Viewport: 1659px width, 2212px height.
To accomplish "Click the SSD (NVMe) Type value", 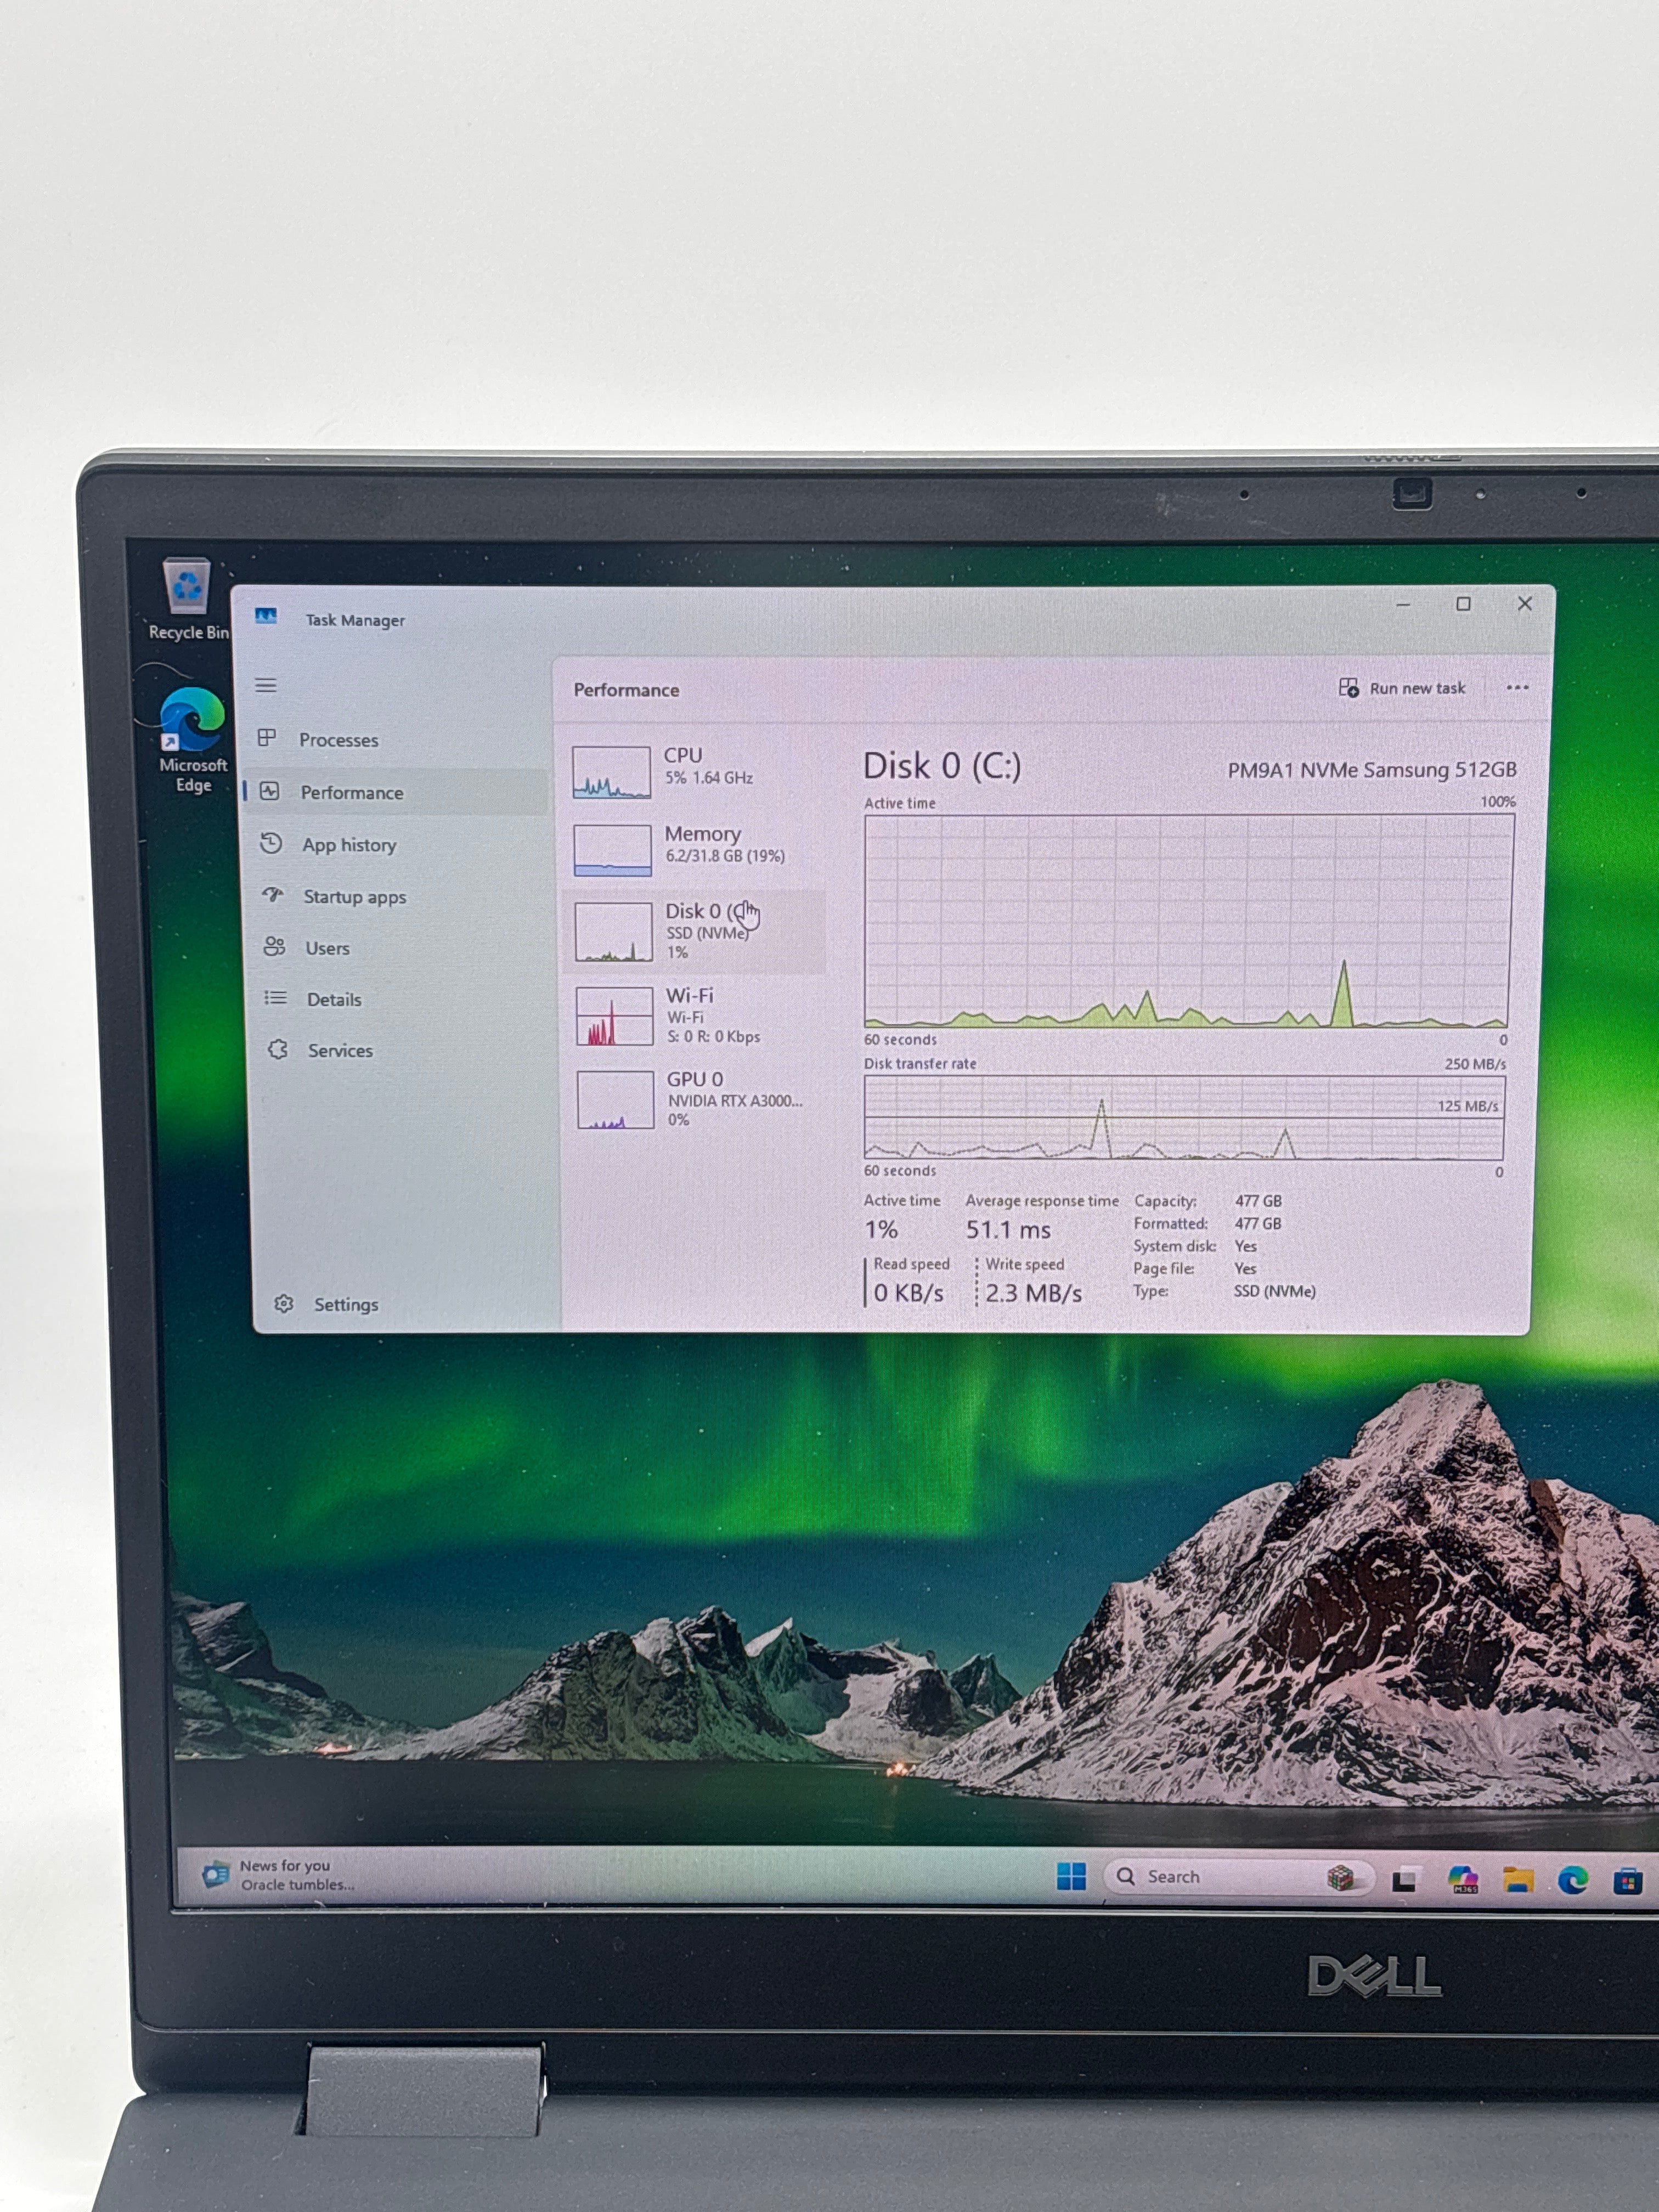I will click(1274, 1291).
